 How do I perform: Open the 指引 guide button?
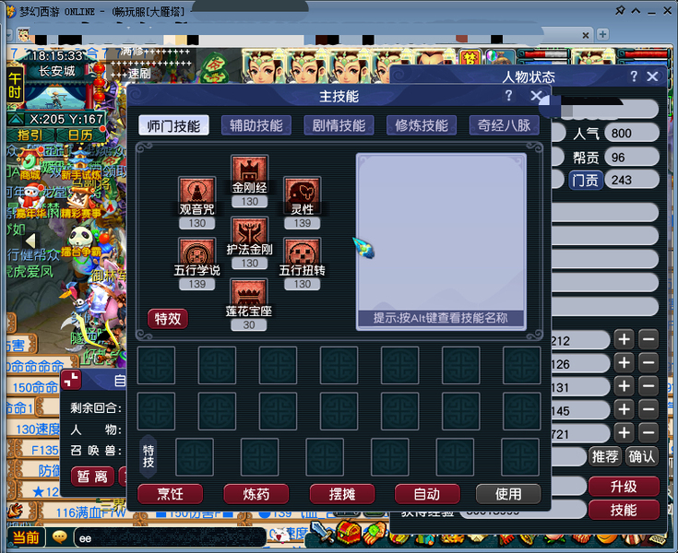click(30, 135)
